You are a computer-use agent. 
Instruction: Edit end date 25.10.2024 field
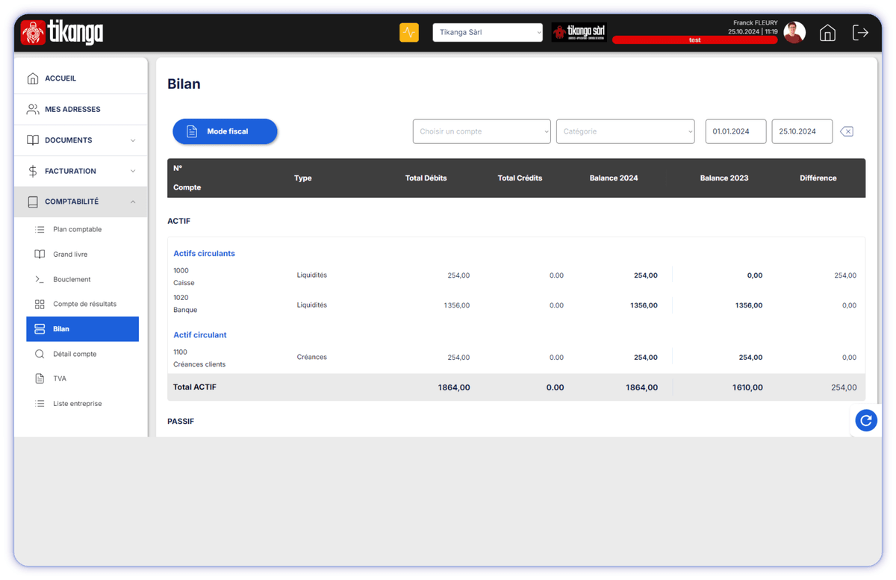(802, 131)
